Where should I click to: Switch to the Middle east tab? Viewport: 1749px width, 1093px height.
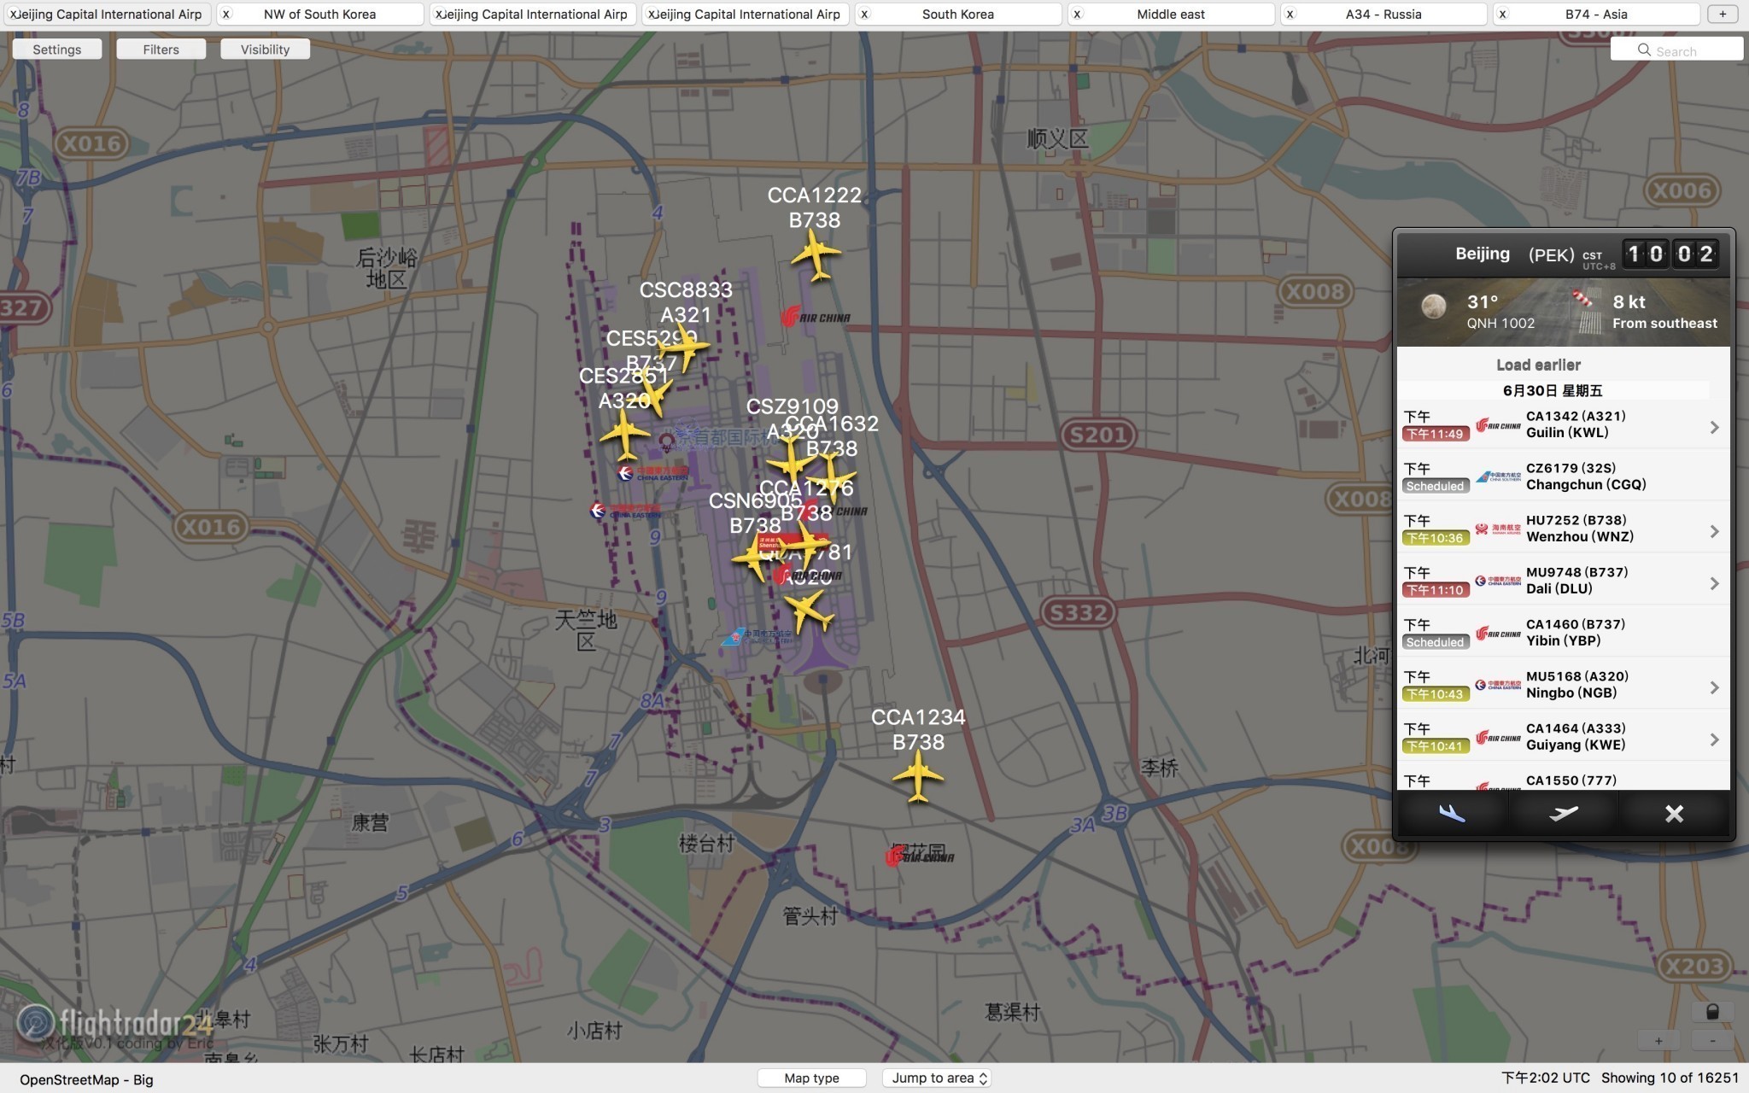[x=1170, y=15]
